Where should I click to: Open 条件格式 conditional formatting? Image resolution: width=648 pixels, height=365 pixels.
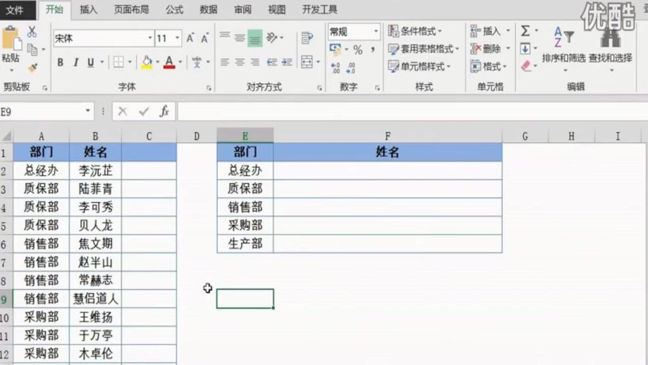point(415,32)
